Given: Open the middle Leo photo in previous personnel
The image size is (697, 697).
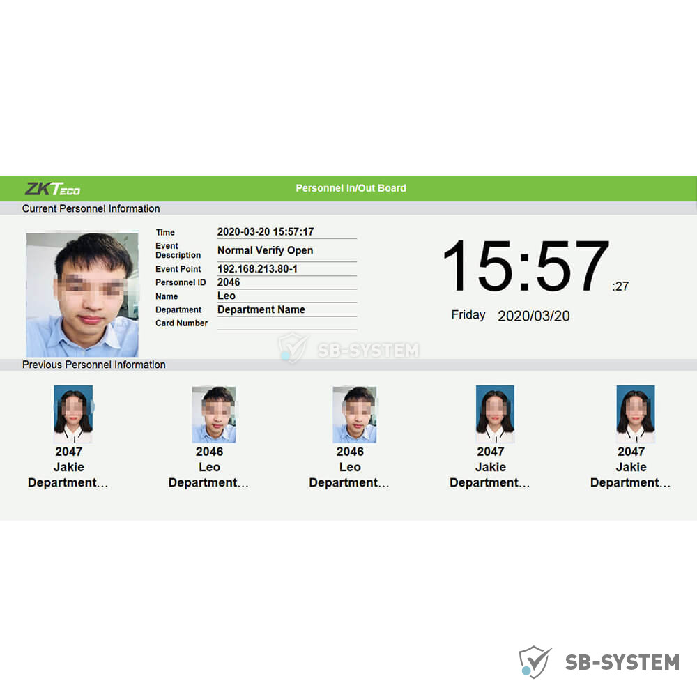Looking at the screenshot, I should click(x=355, y=414).
